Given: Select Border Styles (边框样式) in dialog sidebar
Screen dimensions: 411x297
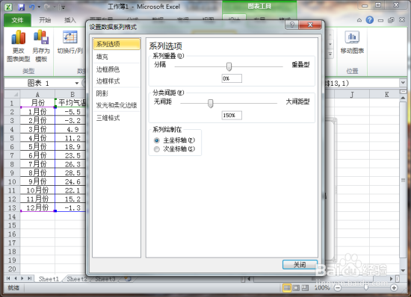Looking at the screenshot, I should coord(117,81).
